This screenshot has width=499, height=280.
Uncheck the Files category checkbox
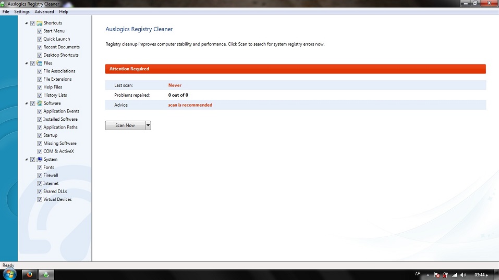[x=32, y=63]
